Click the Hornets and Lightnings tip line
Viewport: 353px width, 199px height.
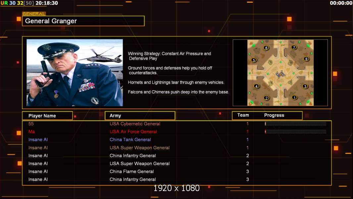[x=176, y=83]
